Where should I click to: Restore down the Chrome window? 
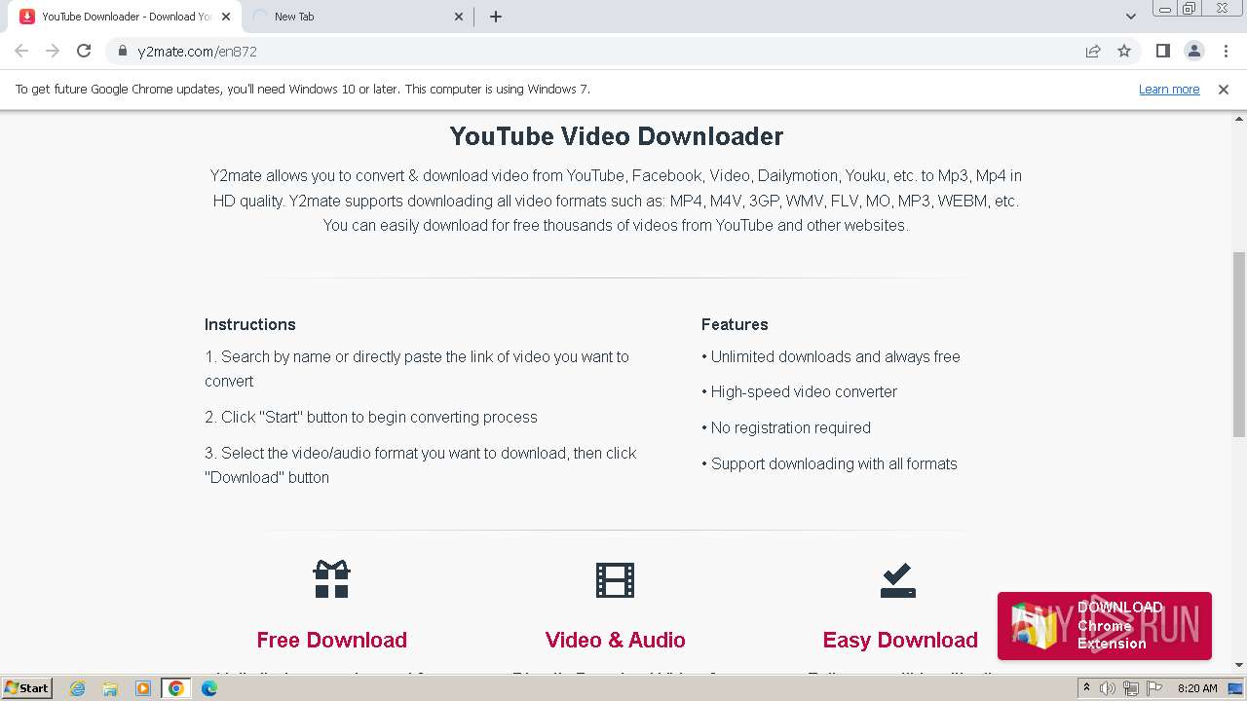pos(1189,9)
